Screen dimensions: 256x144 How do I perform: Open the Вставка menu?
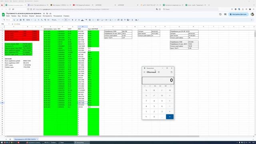pos(25,16)
